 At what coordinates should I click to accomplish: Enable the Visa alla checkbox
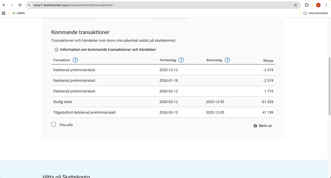pos(54,124)
